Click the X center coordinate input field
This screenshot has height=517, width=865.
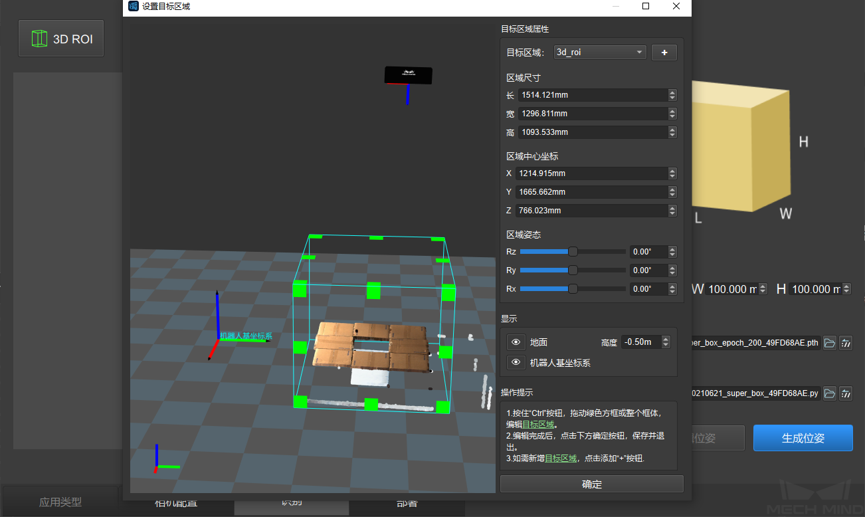(591, 173)
